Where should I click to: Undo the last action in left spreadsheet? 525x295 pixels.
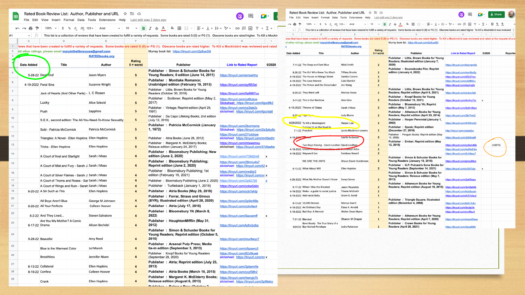tap(17, 28)
